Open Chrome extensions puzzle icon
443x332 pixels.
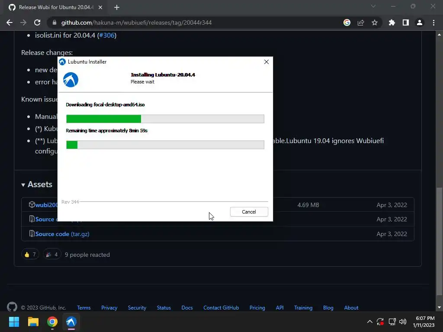point(392,22)
